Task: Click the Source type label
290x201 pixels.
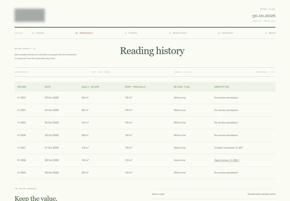Action: tap(158, 194)
